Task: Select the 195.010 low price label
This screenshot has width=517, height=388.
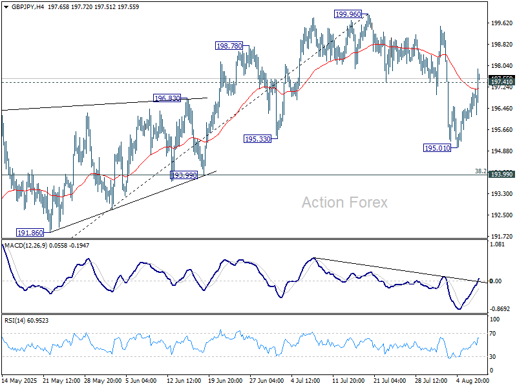Action: 437,148
